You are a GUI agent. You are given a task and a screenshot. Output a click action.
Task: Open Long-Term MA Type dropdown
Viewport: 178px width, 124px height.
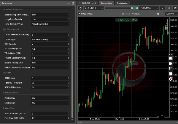pyautogui.click(x=50, y=24)
